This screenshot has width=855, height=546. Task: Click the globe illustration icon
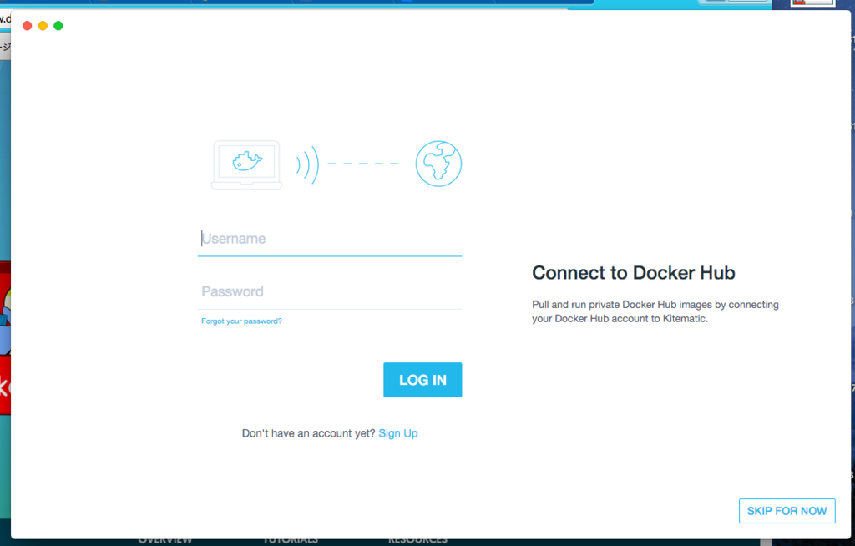click(438, 164)
